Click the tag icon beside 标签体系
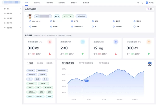Image resolution: width=157 pixels, height=106 pixels. click(5, 28)
